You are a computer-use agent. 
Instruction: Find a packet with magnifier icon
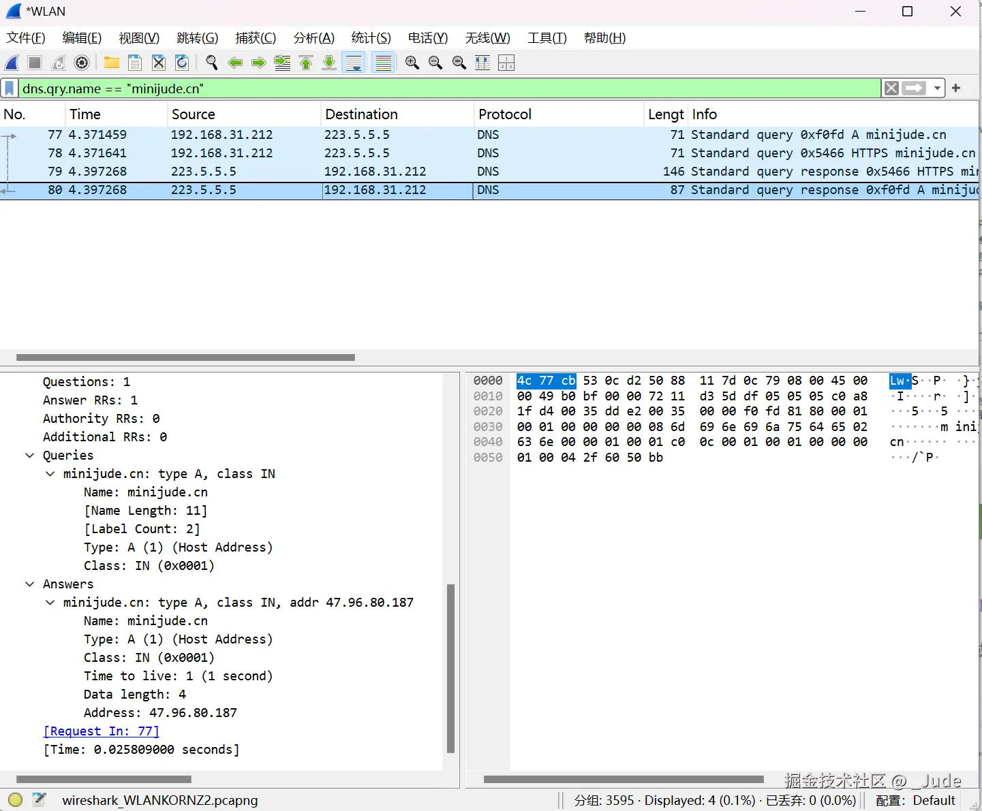[x=212, y=63]
